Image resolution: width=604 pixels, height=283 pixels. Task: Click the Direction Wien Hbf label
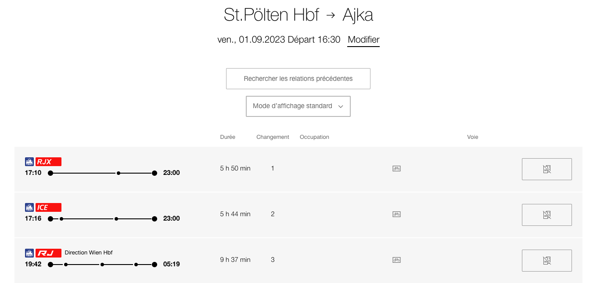89,253
